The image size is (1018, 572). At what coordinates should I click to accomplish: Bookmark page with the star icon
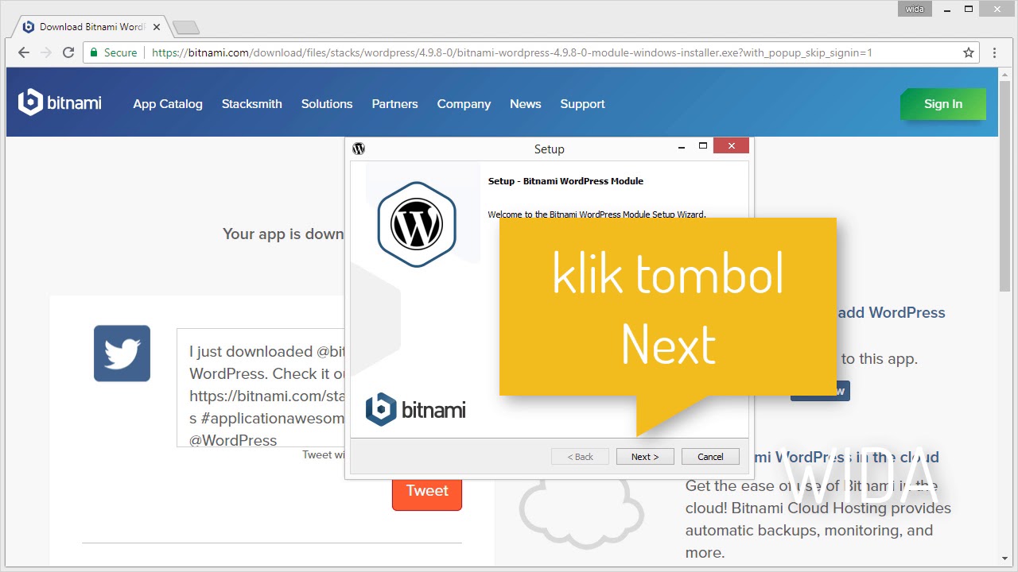969,52
